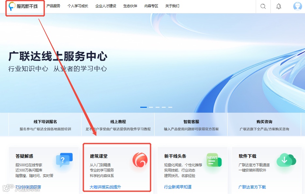This screenshot has width=305, height=194.
Task: Select the first banner carousel indicator
Action: tap(144, 107)
